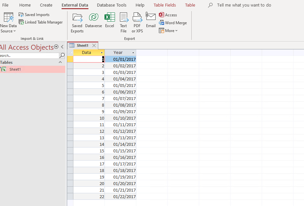Viewport: 304px width, 206px height.
Task: Select cell showing 01/15/2017
Action: tap(121, 151)
